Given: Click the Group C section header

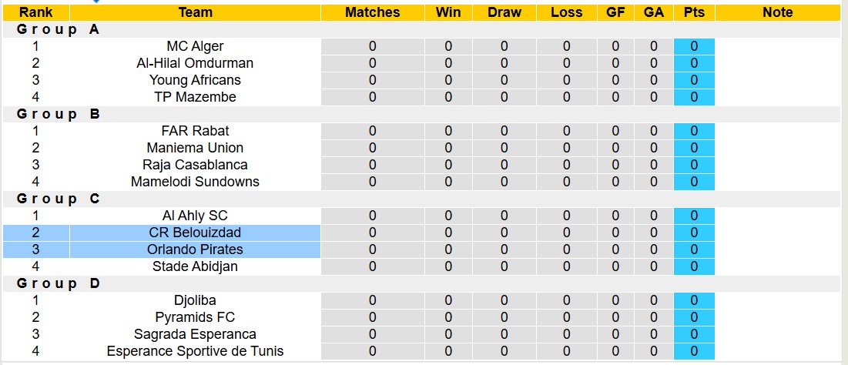Looking at the screenshot, I should coord(59,199).
